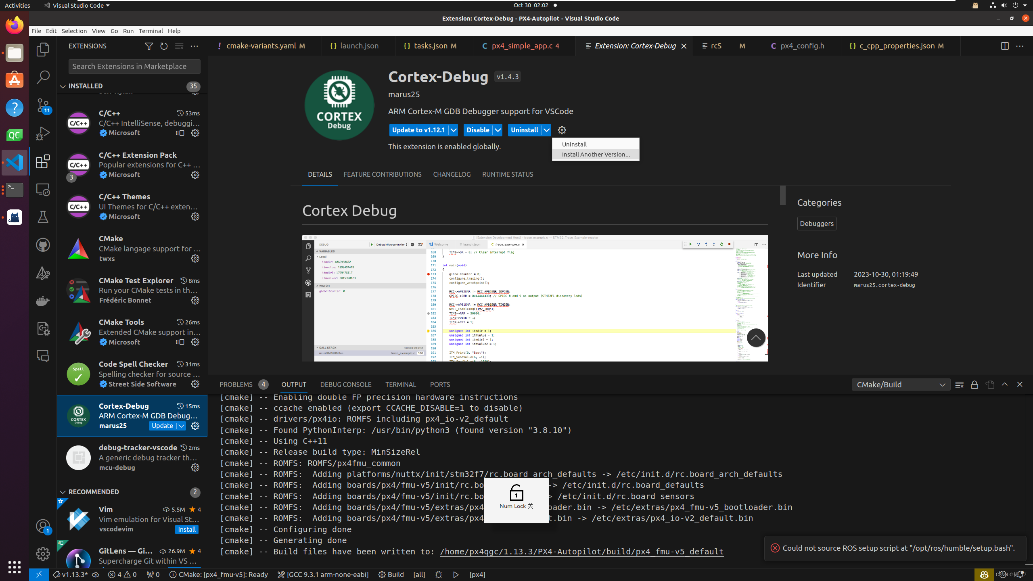Open the Explorer view in activity bar
Screen dimensions: 1033x581
click(x=43, y=50)
